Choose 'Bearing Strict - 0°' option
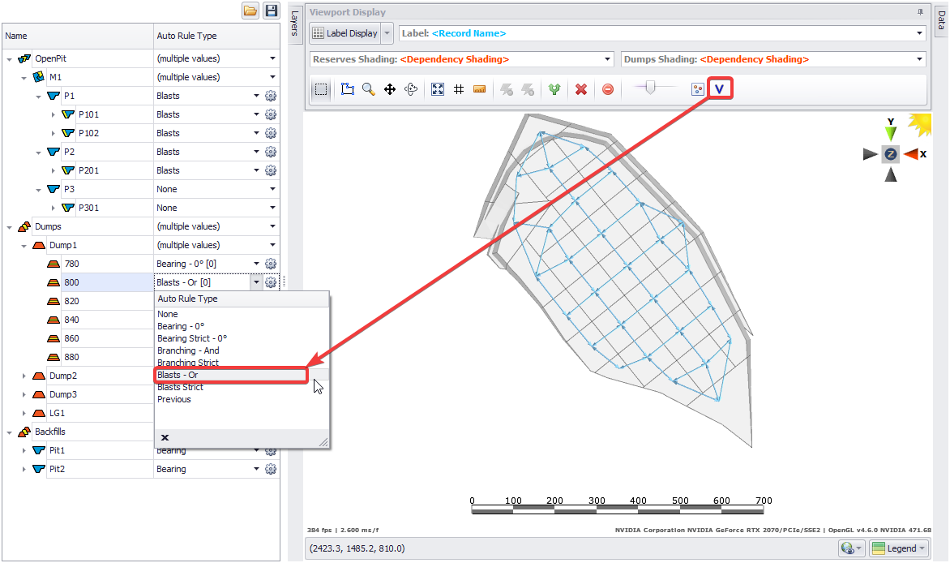 [192, 338]
